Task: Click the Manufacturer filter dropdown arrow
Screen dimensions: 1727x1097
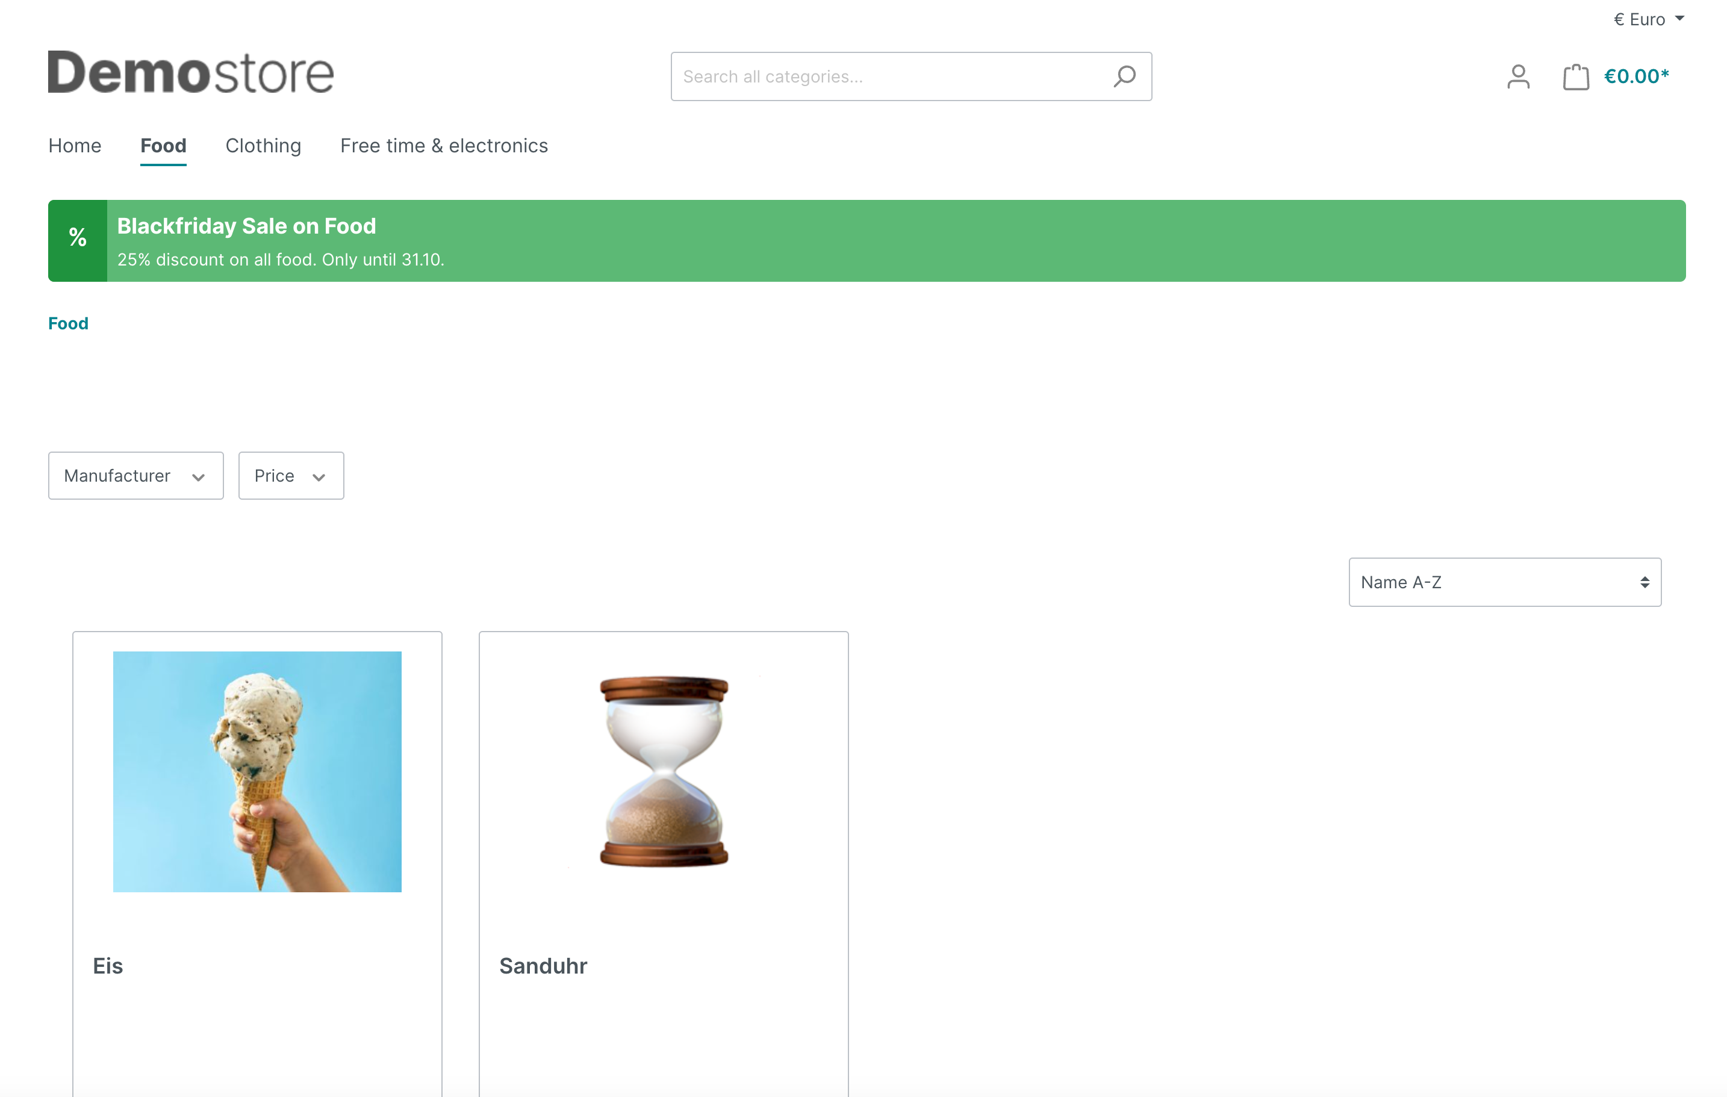Action: pos(198,476)
